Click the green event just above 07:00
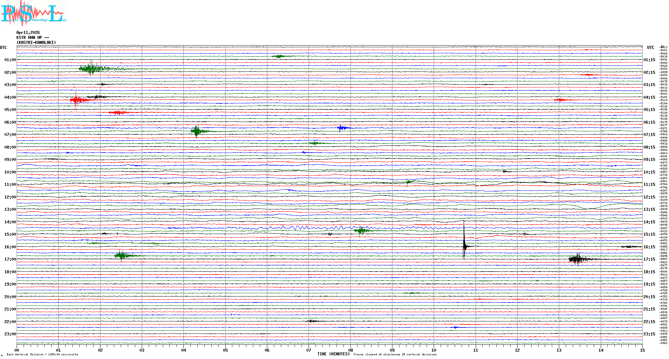This screenshot has height=359, width=669. pyautogui.click(x=196, y=131)
